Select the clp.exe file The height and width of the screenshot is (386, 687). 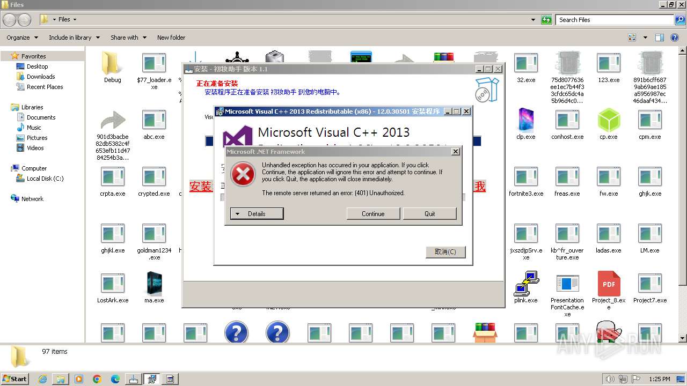point(526,125)
